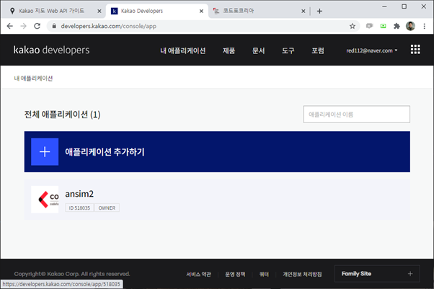Click the 내 애플리케이션 breadcrumb
This screenshot has width=434, height=289.
pos(33,79)
